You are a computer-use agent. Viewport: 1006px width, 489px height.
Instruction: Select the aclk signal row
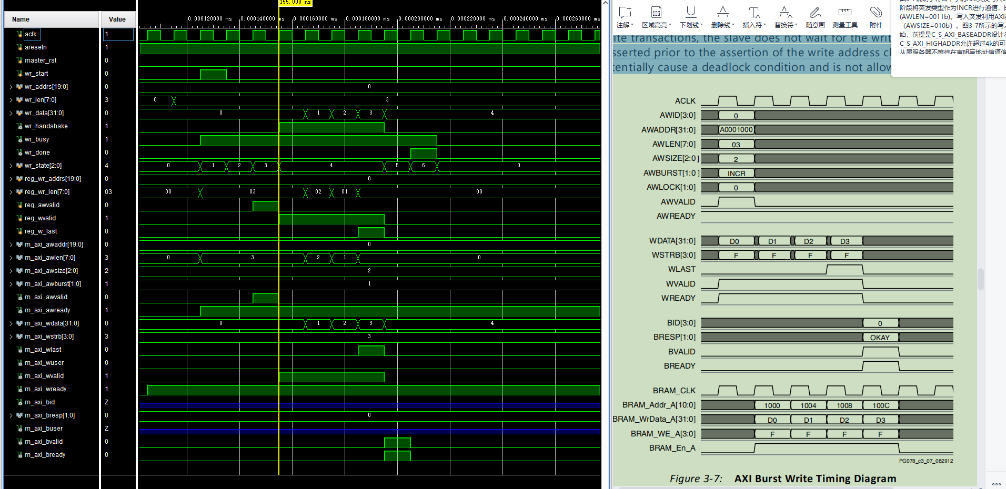pos(31,34)
